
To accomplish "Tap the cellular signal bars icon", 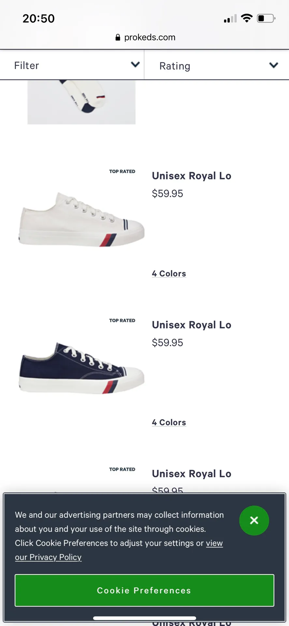I will [x=230, y=19].
